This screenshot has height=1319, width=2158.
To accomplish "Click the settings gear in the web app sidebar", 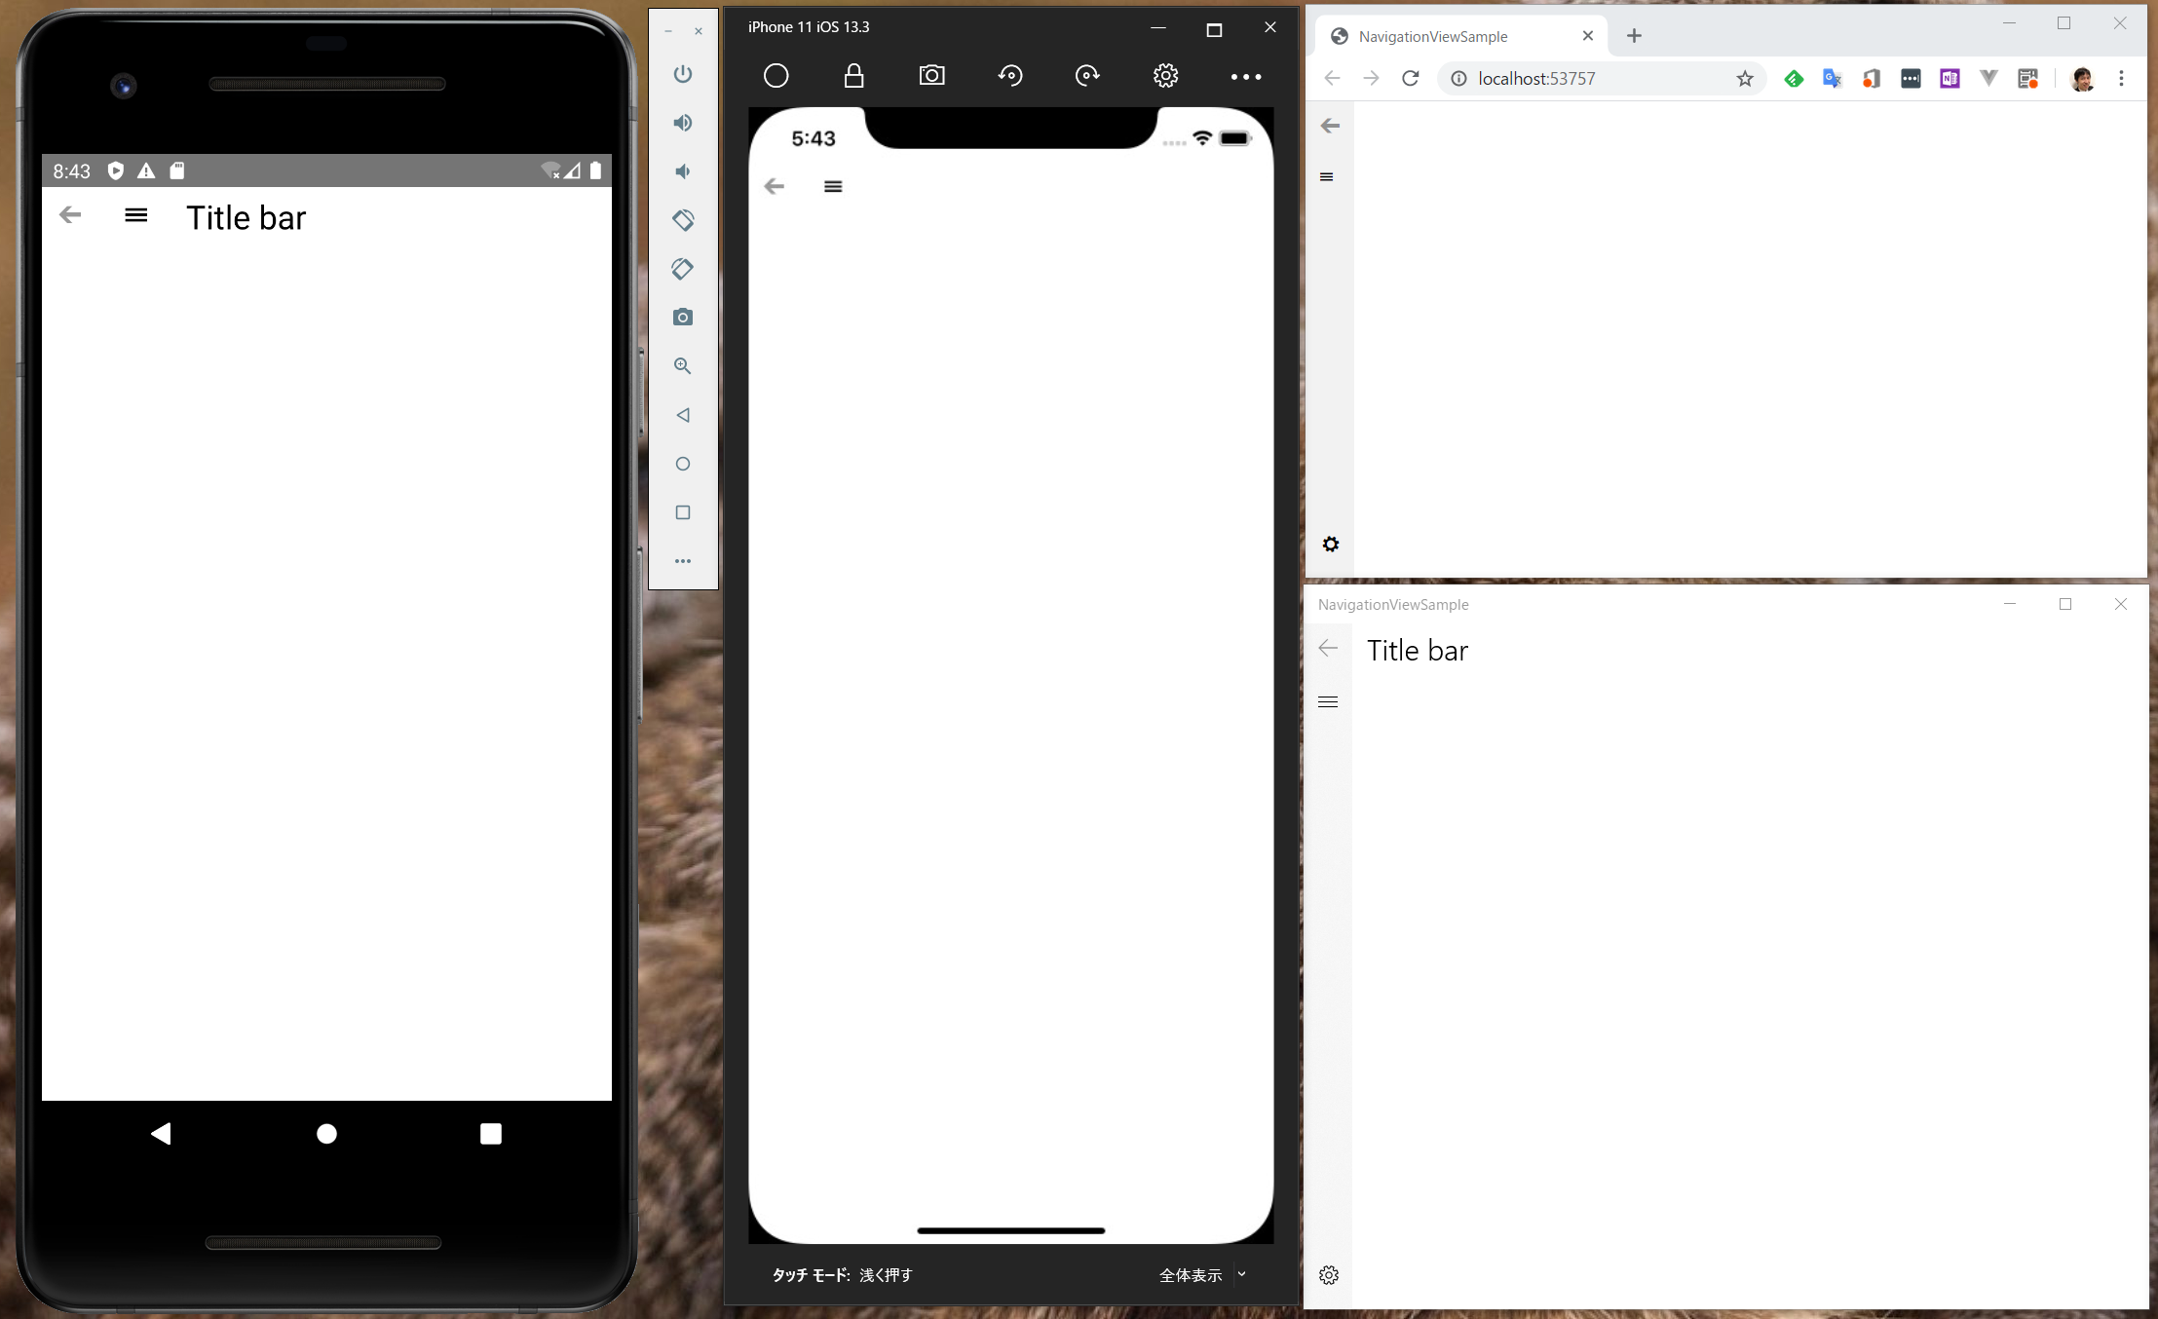I will pyautogui.click(x=1330, y=544).
